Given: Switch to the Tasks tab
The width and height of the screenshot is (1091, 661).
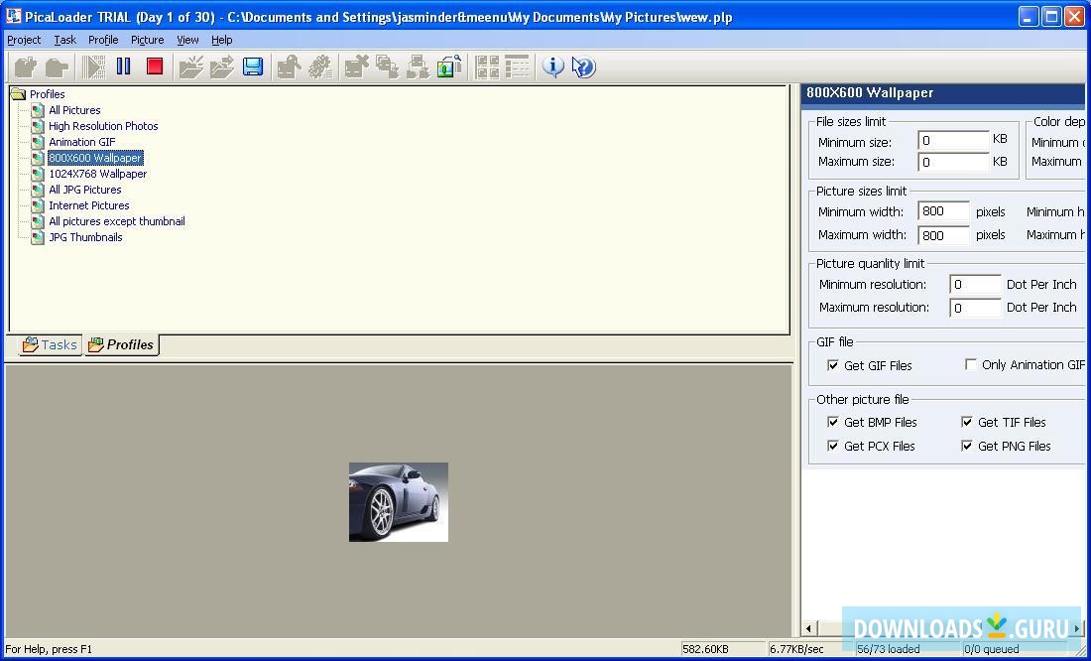Looking at the screenshot, I should pyautogui.click(x=50, y=344).
